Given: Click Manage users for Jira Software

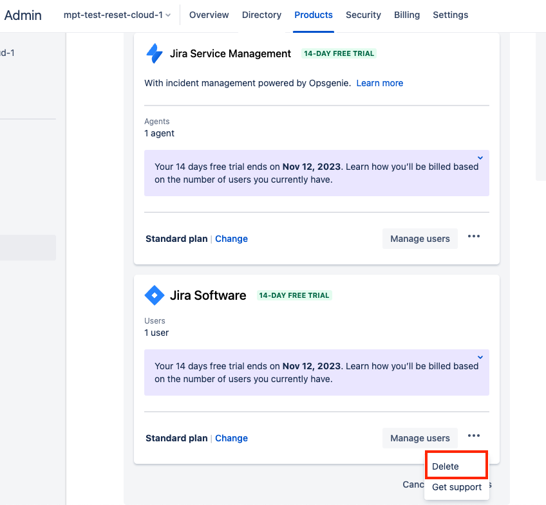Looking at the screenshot, I should [420, 438].
